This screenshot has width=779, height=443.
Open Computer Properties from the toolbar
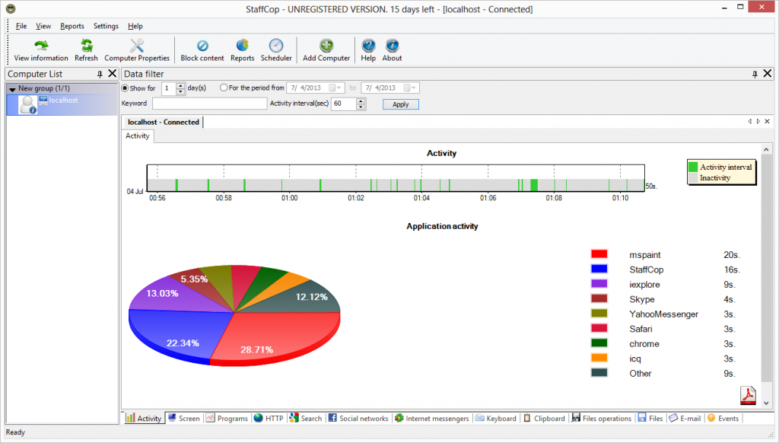[137, 46]
